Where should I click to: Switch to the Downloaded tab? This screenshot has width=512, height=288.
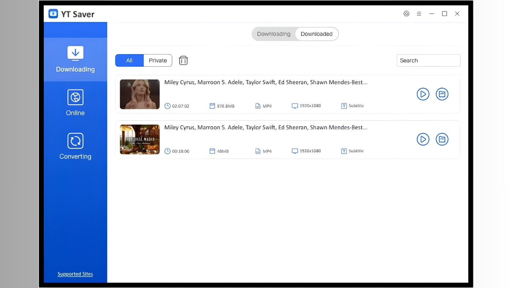coord(317,34)
